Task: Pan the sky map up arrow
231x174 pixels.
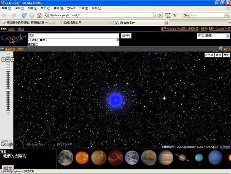Action: tap(8, 55)
